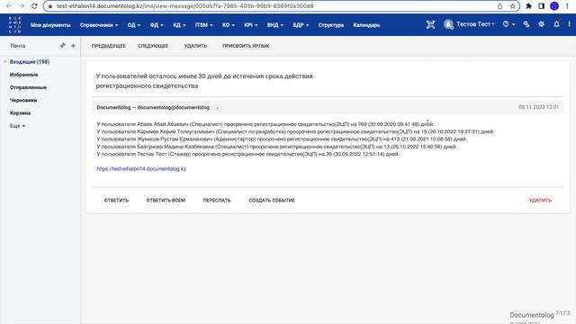Open the Избранные folder

point(24,75)
